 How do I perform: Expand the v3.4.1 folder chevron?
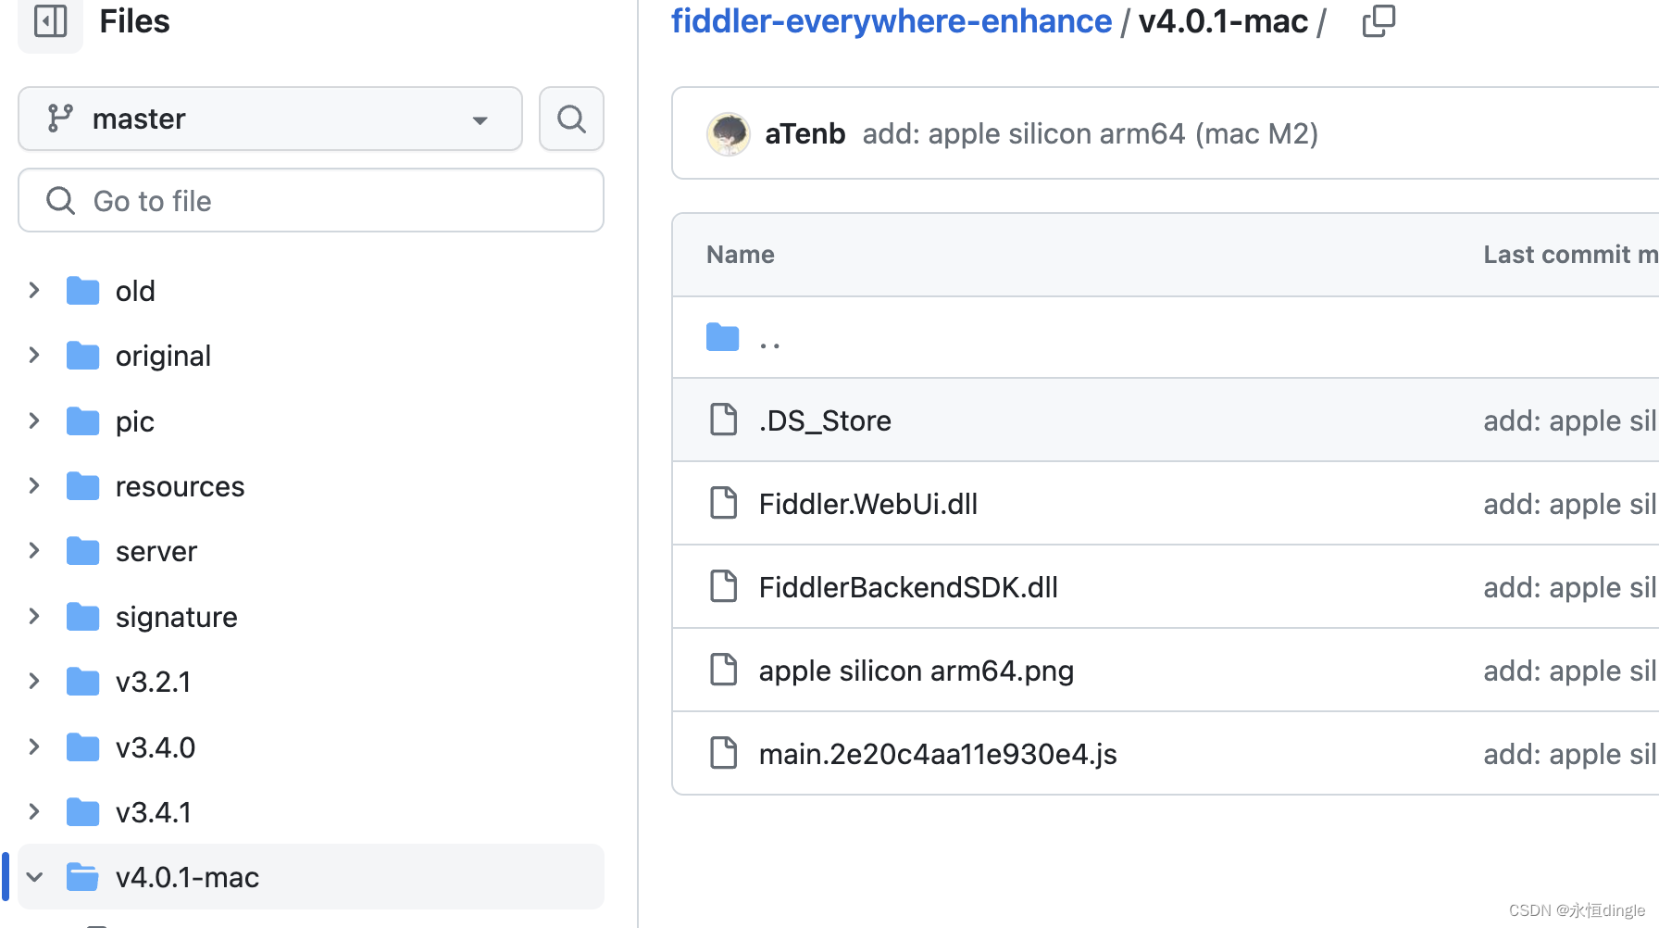(34, 812)
